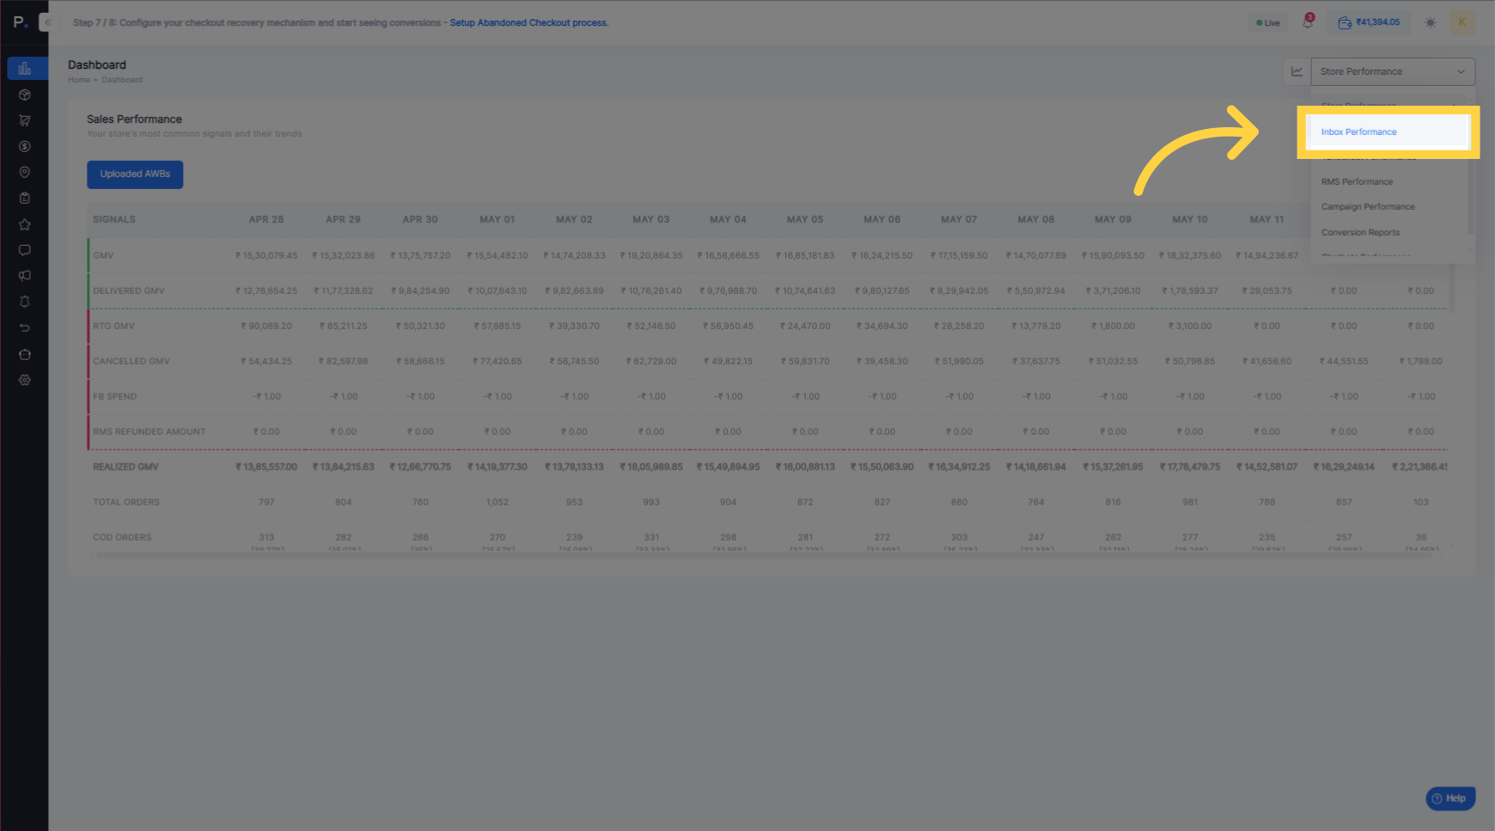Select Conversion Reports option

1360,233
